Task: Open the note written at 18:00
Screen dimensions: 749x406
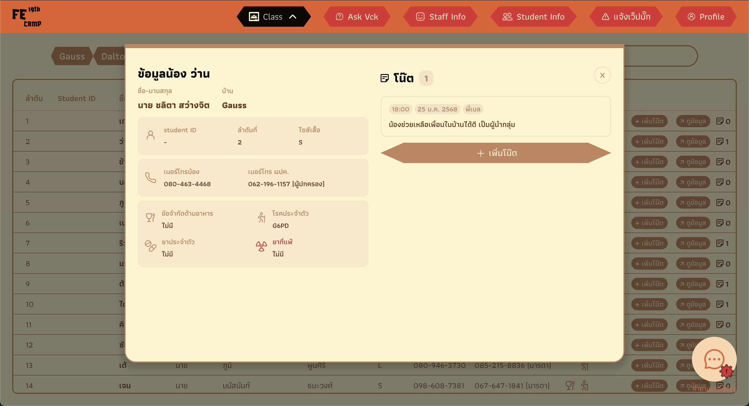Action: click(496, 116)
